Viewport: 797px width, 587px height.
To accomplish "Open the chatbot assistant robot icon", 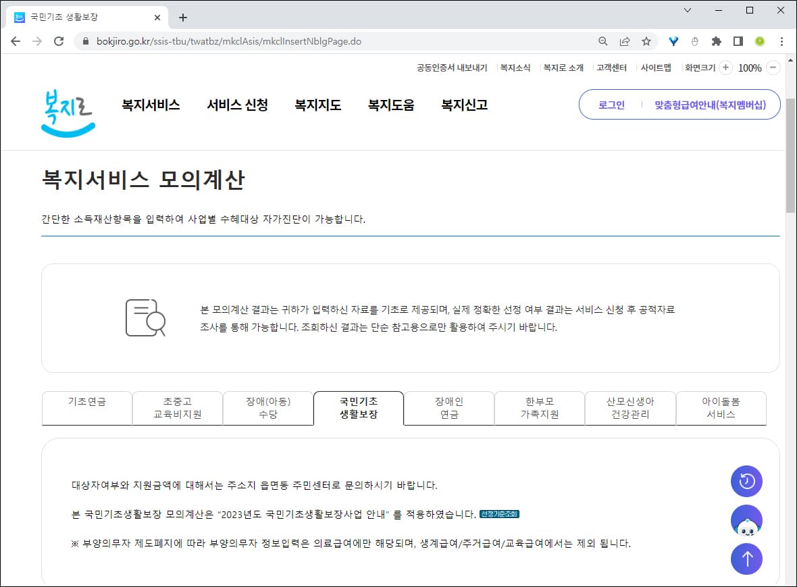I will pyautogui.click(x=746, y=520).
